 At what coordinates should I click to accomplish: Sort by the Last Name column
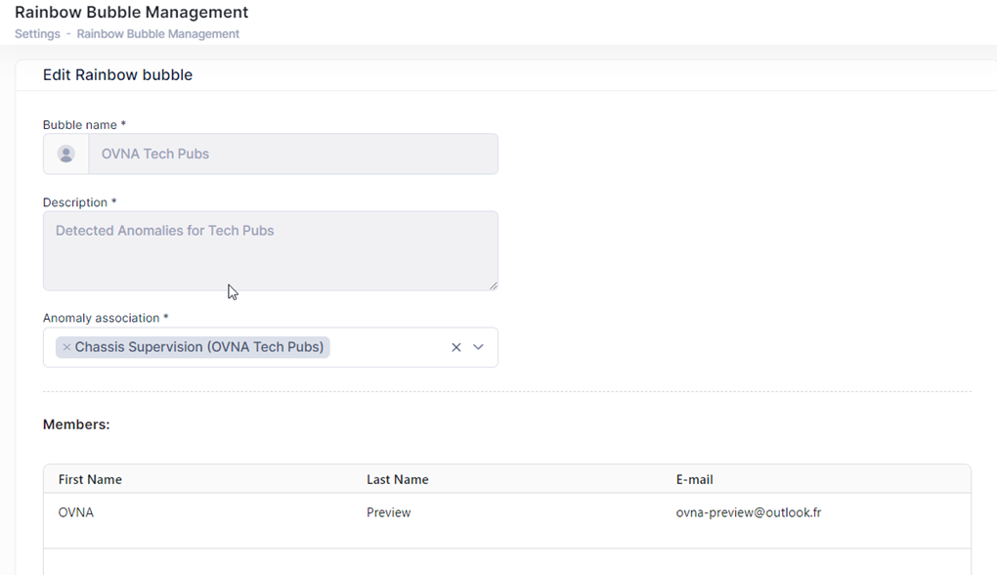(x=397, y=479)
